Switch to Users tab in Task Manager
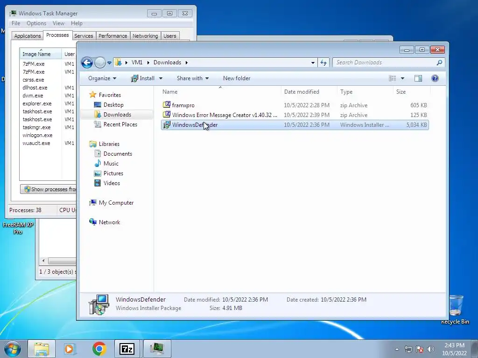 pos(169,36)
